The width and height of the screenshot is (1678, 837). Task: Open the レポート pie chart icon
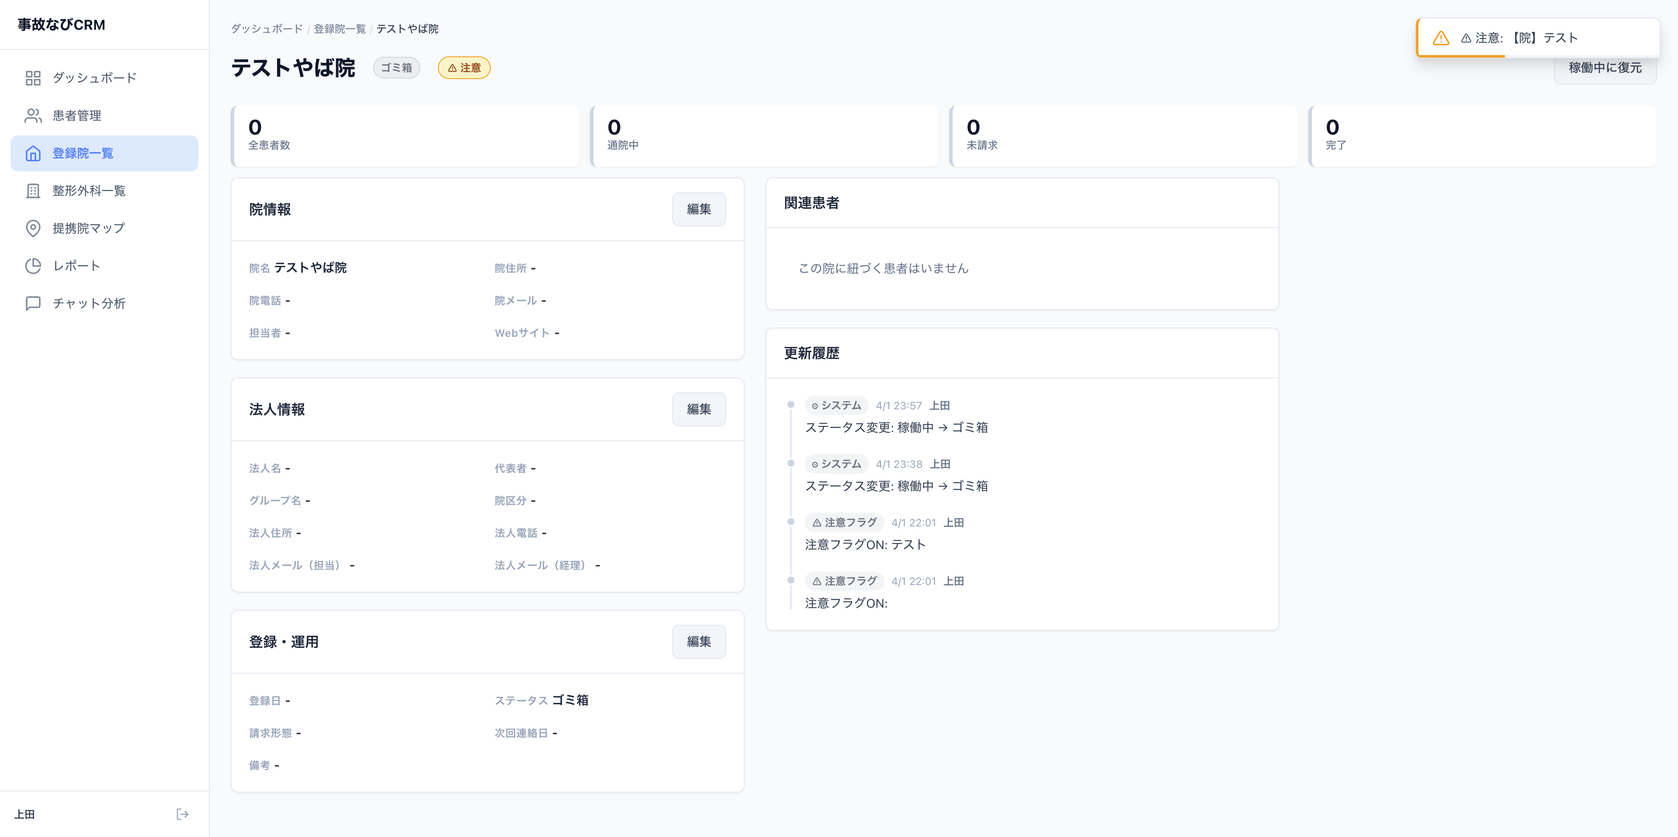pyautogui.click(x=34, y=266)
